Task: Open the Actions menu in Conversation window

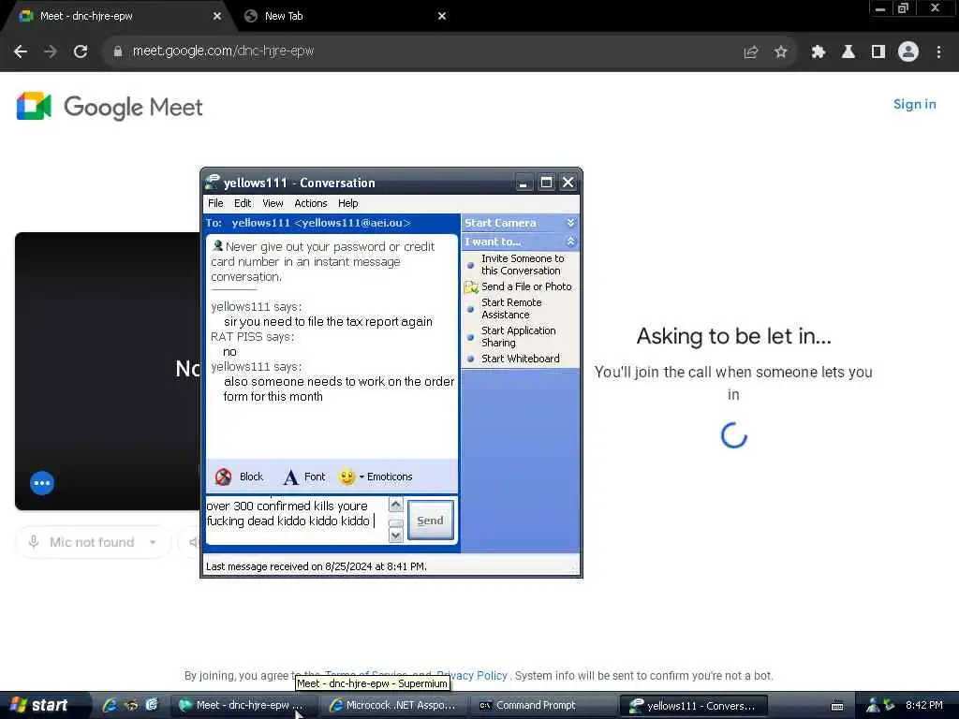Action: point(311,203)
